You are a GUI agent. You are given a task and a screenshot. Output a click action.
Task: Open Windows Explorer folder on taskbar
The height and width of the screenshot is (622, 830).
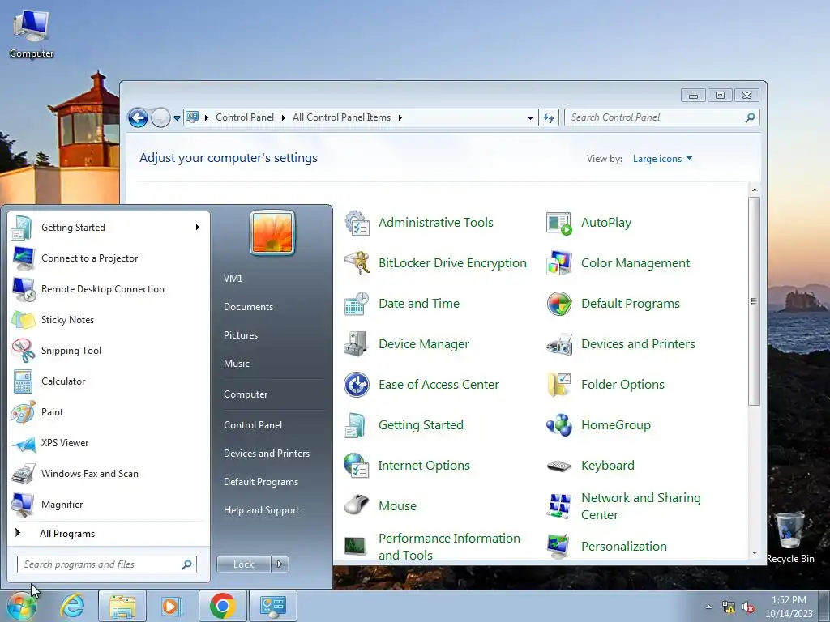tap(122, 606)
